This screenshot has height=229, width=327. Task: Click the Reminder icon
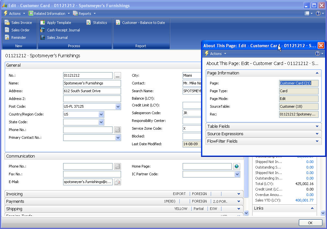point(7,38)
